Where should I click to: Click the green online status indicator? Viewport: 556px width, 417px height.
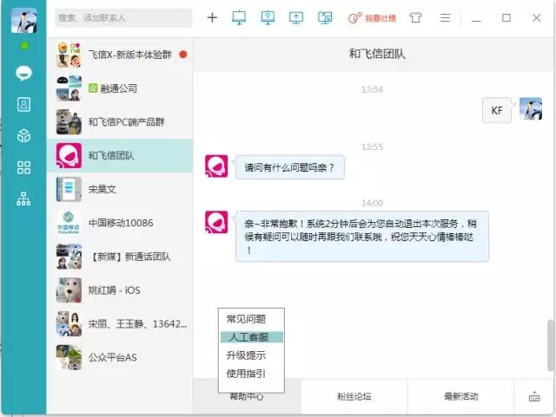coord(24,46)
